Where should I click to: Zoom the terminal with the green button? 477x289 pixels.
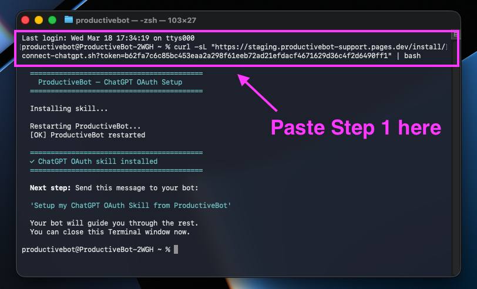click(x=52, y=20)
